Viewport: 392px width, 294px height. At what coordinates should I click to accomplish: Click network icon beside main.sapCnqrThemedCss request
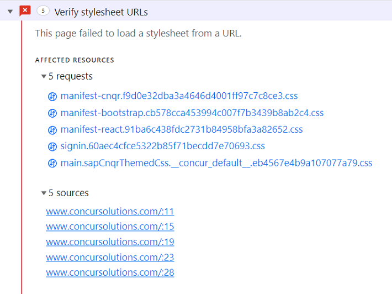click(52, 164)
